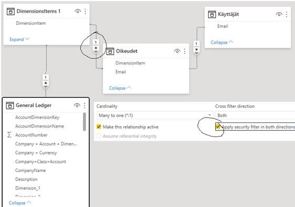Collapse the General Ledger table

coord(19,203)
